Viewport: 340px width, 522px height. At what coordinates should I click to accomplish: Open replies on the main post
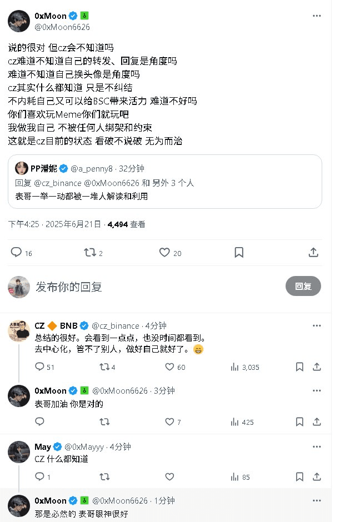(16, 253)
